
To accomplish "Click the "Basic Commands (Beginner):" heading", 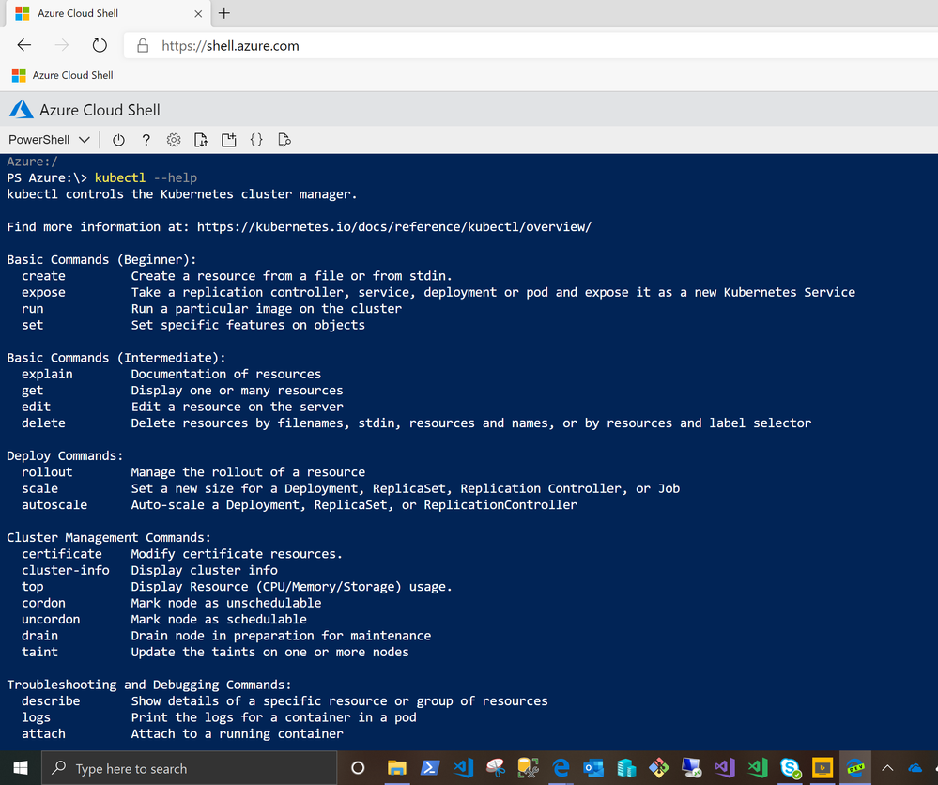I will [x=101, y=260].
